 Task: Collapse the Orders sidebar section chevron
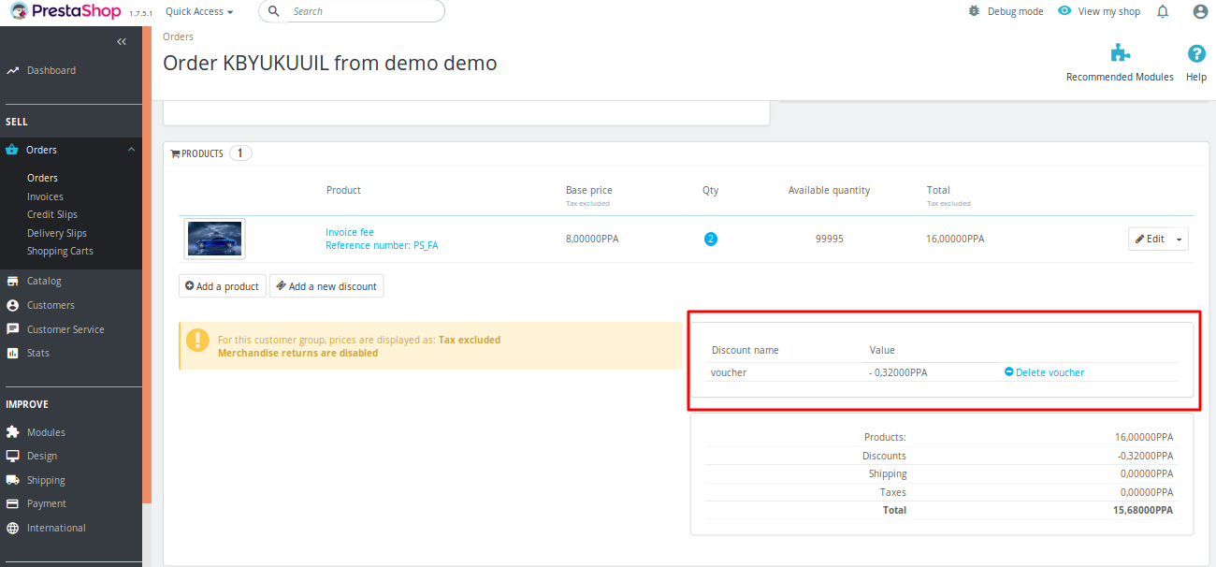(x=131, y=150)
